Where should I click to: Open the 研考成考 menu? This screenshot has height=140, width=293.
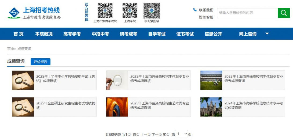129,34
